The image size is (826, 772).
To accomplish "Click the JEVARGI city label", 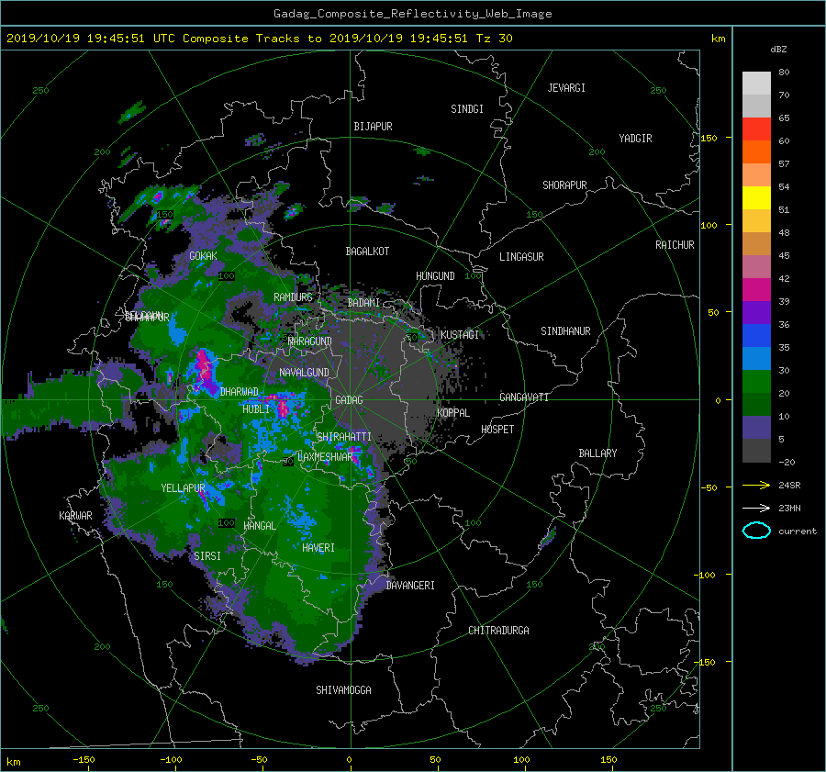I will click(566, 88).
